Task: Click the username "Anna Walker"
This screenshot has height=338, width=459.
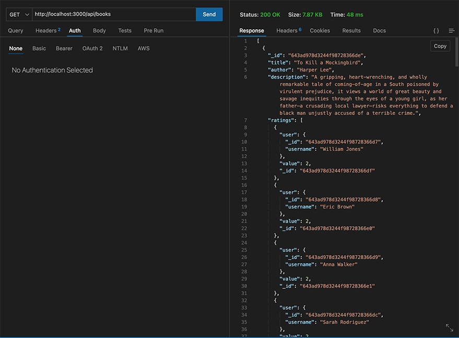Action: pos(339,264)
